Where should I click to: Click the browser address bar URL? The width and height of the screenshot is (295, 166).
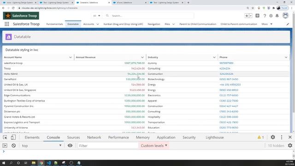(x=49, y=8)
